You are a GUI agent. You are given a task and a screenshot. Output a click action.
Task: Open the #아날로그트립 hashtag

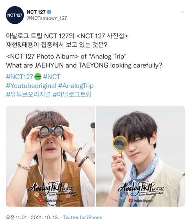coord(72,94)
